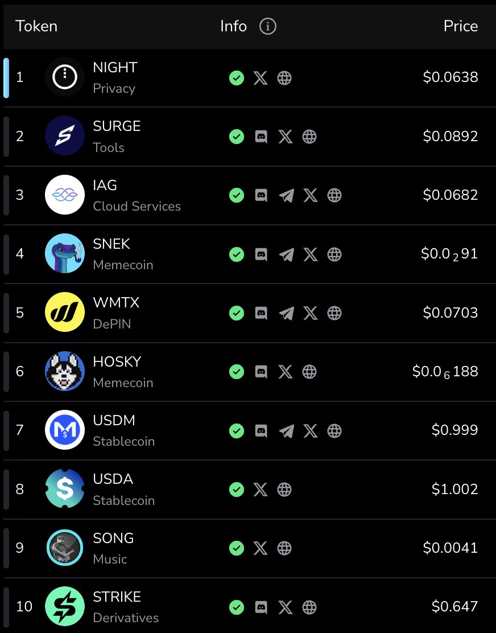Open STRIKE Discord icon
This screenshot has width=496, height=633.
[262, 607]
